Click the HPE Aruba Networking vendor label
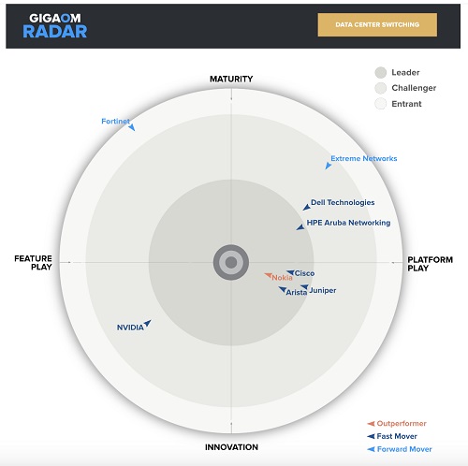This screenshot has height=466, width=468. [x=348, y=223]
